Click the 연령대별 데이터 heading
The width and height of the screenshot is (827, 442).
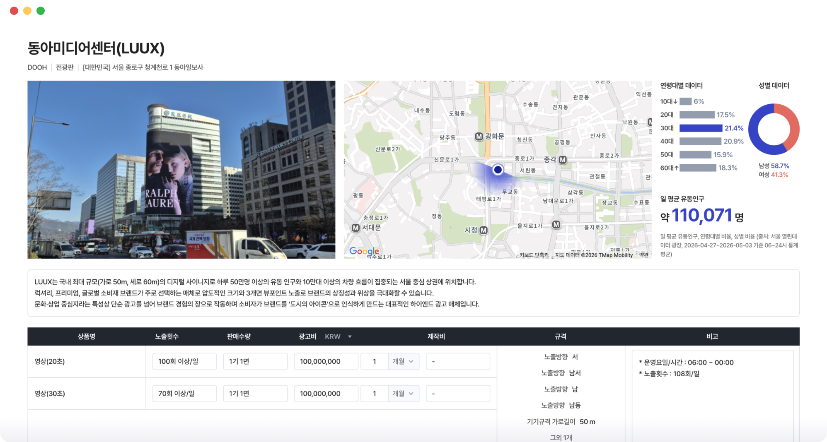pos(682,86)
